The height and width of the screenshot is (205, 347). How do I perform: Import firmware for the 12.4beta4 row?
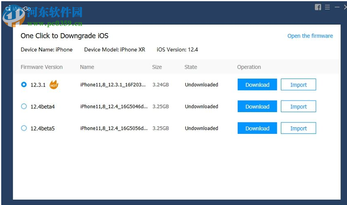tap(298, 106)
